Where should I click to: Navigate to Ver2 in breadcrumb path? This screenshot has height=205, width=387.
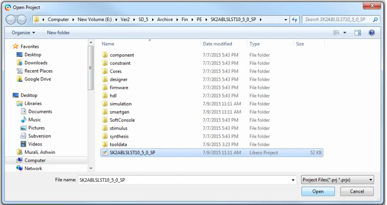pos(125,20)
